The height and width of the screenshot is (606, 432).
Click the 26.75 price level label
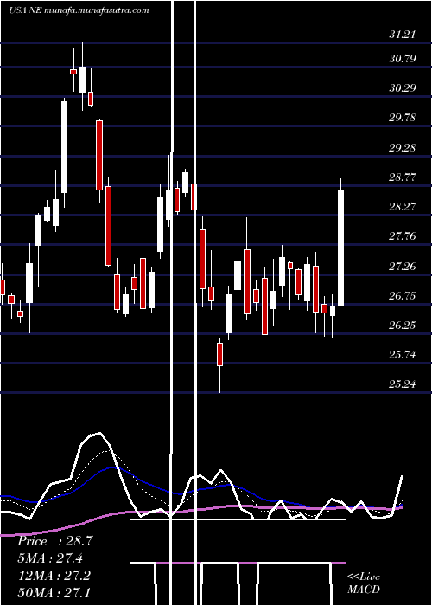[x=402, y=296]
